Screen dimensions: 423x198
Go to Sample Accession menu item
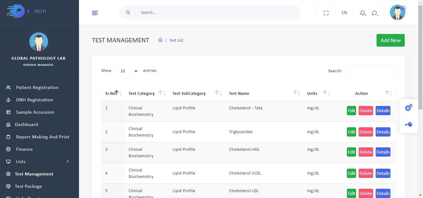click(x=35, y=112)
